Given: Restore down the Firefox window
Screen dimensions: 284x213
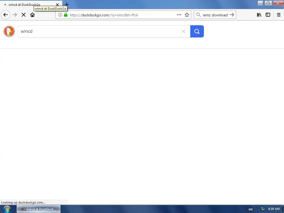Looking at the screenshot, I should [268, 3].
